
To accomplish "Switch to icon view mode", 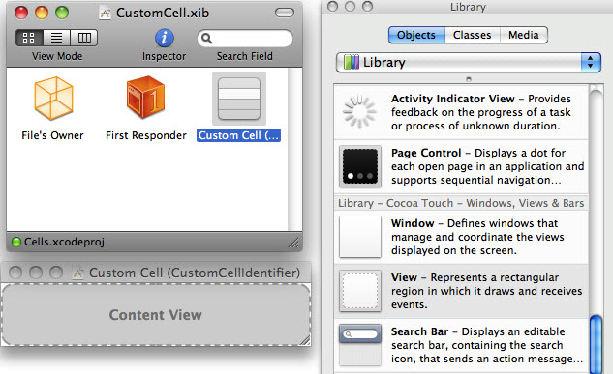I will tap(29, 38).
